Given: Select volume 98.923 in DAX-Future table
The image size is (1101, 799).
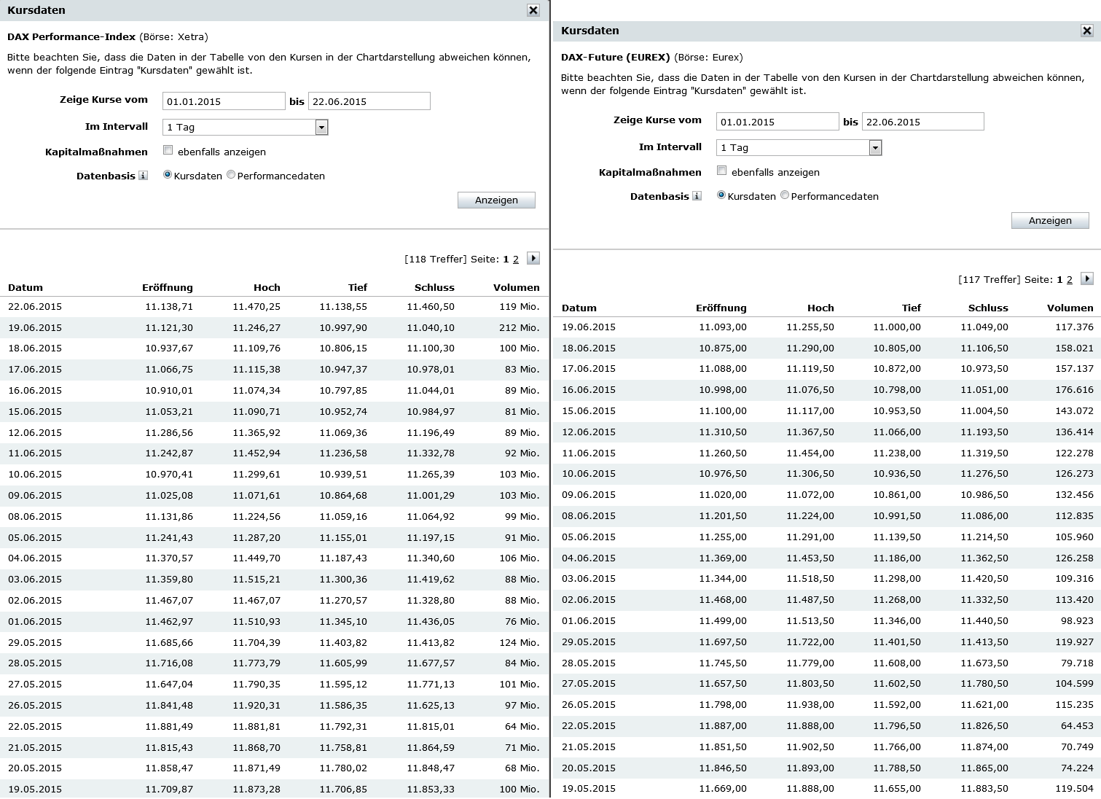Looking at the screenshot, I should pos(1077,621).
